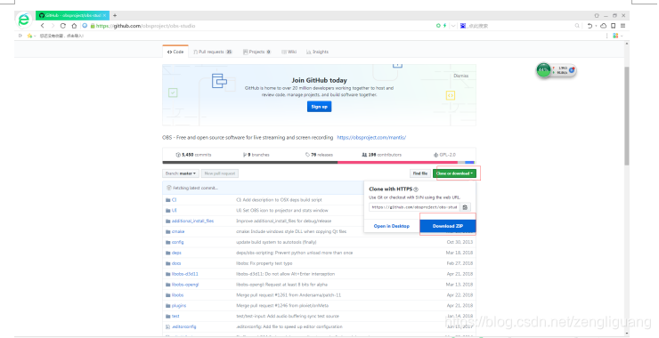The height and width of the screenshot is (338, 659).
Task: Click the search magnifier icon in search box
Action: [x=577, y=26]
